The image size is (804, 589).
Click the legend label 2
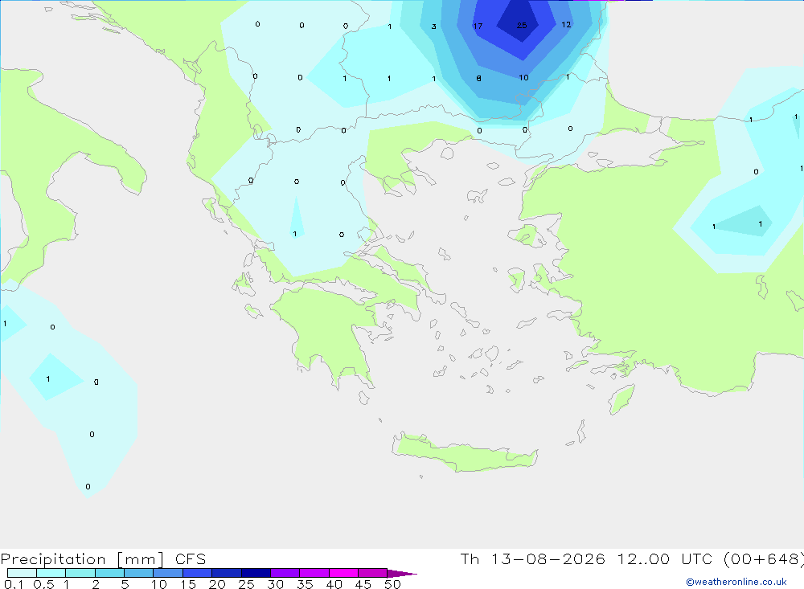(96, 584)
